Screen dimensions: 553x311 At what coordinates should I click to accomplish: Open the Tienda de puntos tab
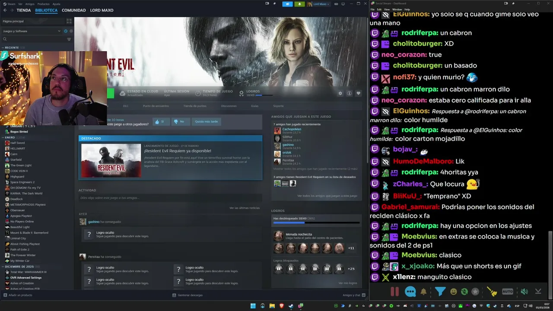195,106
